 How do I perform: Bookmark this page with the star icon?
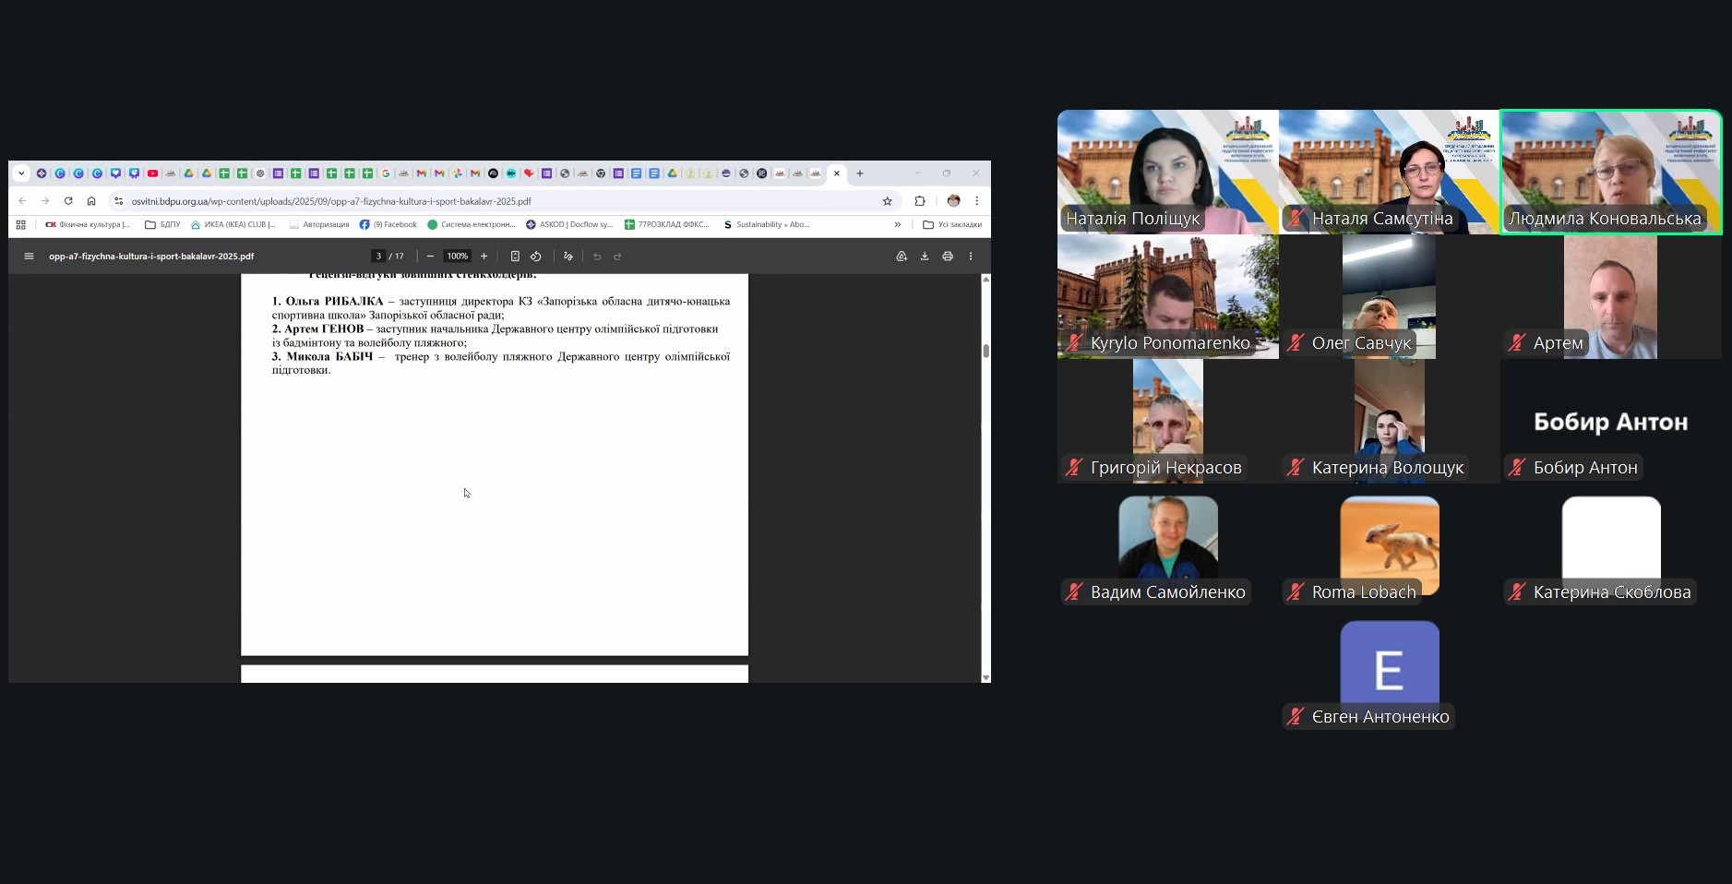[x=888, y=201]
